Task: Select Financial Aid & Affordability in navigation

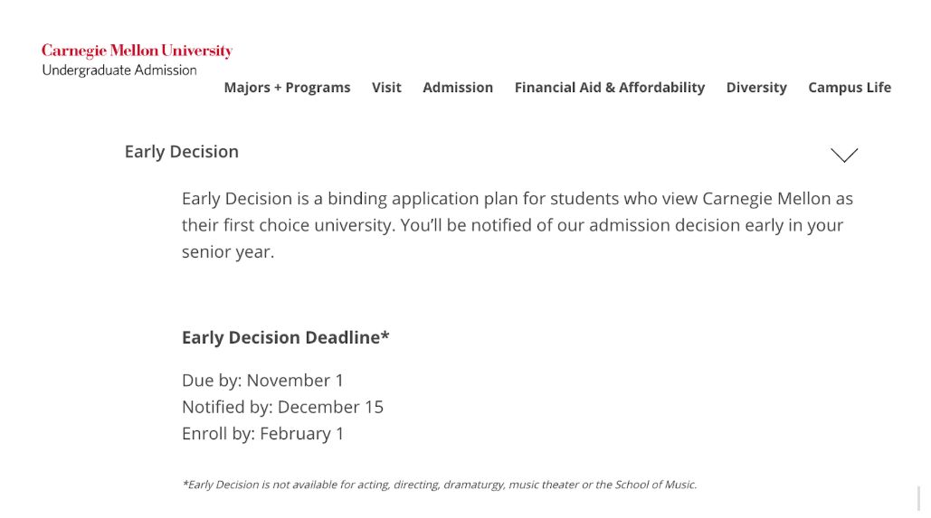Action: [x=609, y=88]
